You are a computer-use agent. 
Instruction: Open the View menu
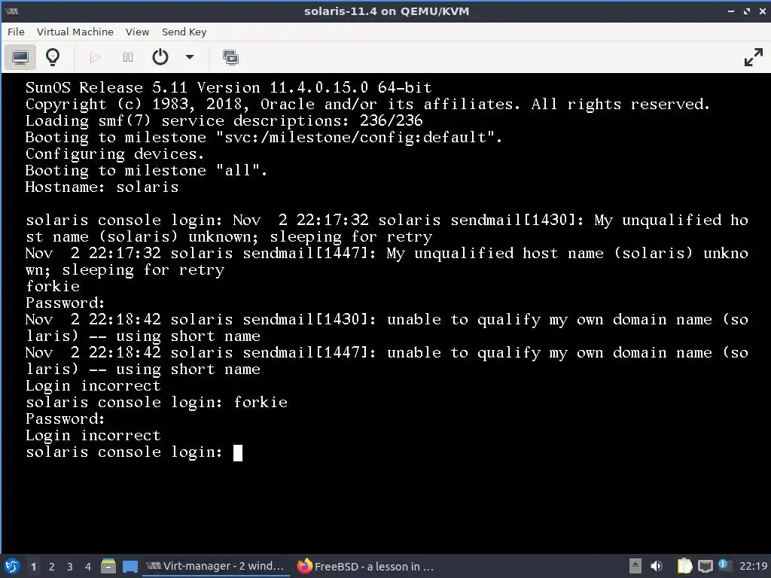point(137,32)
